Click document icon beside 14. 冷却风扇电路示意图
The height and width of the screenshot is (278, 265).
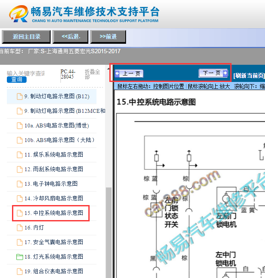(19, 199)
